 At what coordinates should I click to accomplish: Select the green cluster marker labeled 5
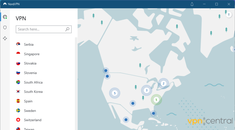point(156,100)
